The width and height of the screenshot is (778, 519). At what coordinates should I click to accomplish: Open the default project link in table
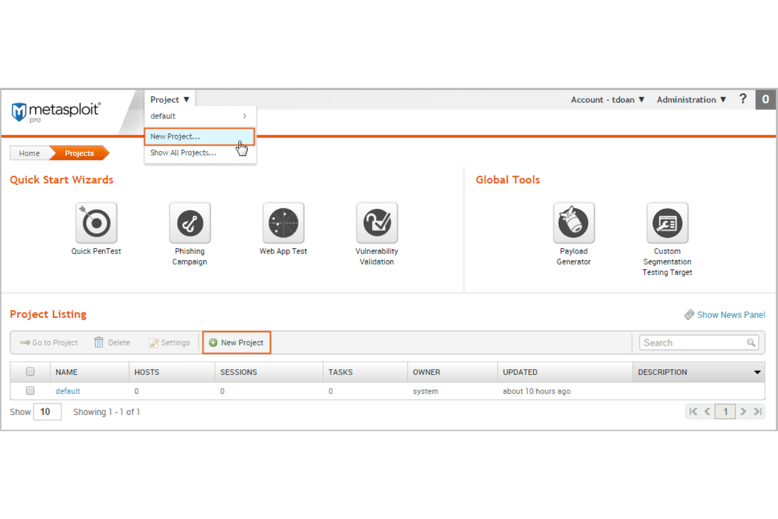[68, 391]
